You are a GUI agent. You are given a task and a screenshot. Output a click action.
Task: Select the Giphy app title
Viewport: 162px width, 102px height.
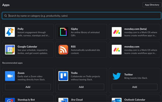point(74,29)
